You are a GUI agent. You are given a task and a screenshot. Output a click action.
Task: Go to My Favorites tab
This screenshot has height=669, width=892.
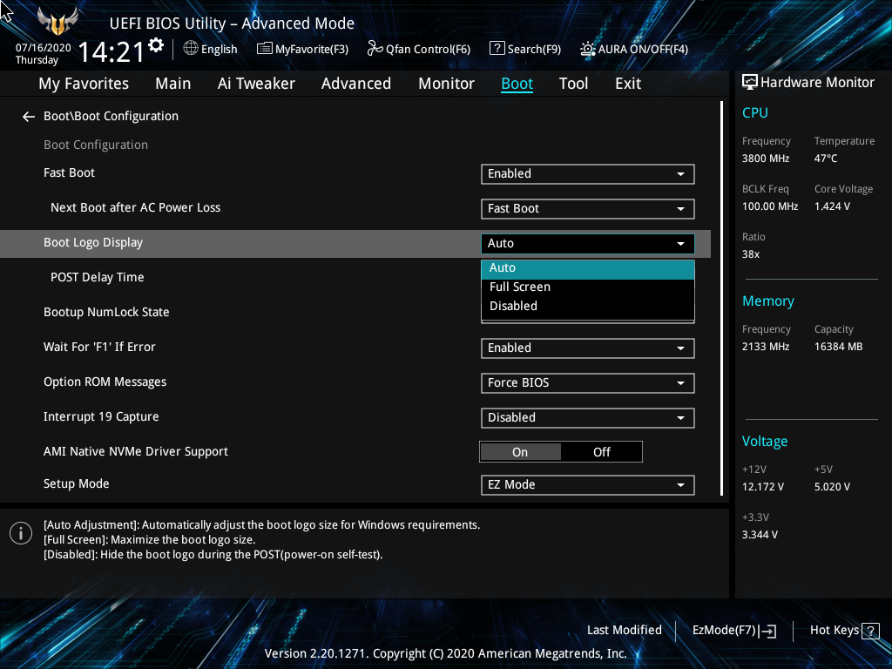[x=84, y=84]
